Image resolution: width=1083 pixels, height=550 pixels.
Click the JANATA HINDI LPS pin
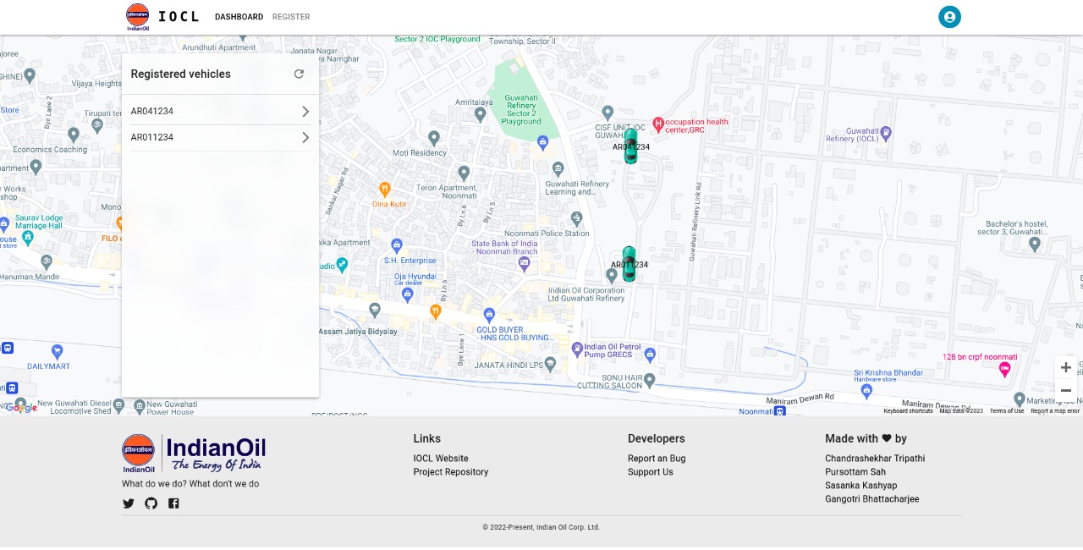pyautogui.click(x=551, y=365)
